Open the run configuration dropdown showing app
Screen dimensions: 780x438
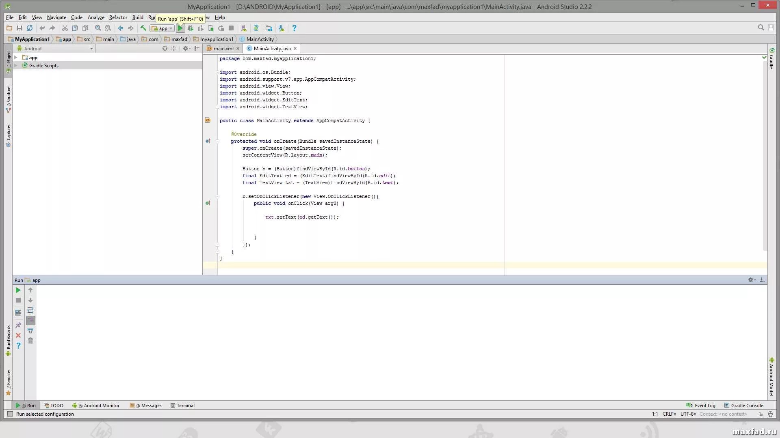162,28
